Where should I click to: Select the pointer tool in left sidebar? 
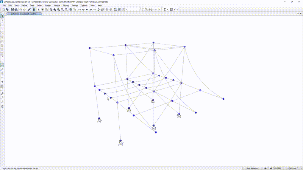(2, 16)
